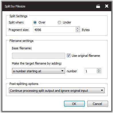Uncheck Use original filename checkbox
The image size is (113, 113).
coord(69,56)
